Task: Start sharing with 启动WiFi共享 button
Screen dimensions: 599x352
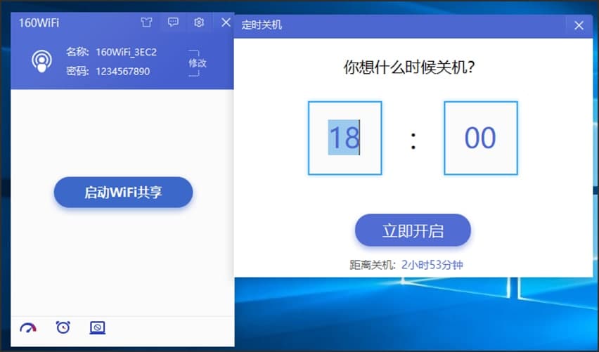Action: pyautogui.click(x=124, y=192)
